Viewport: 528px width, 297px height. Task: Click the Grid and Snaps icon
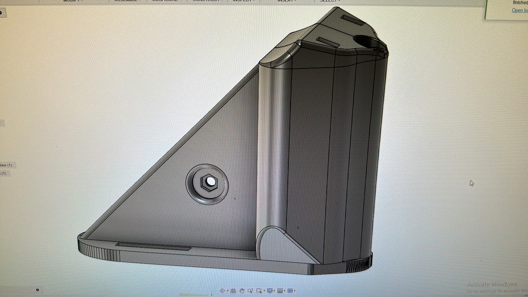(x=280, y=291)
